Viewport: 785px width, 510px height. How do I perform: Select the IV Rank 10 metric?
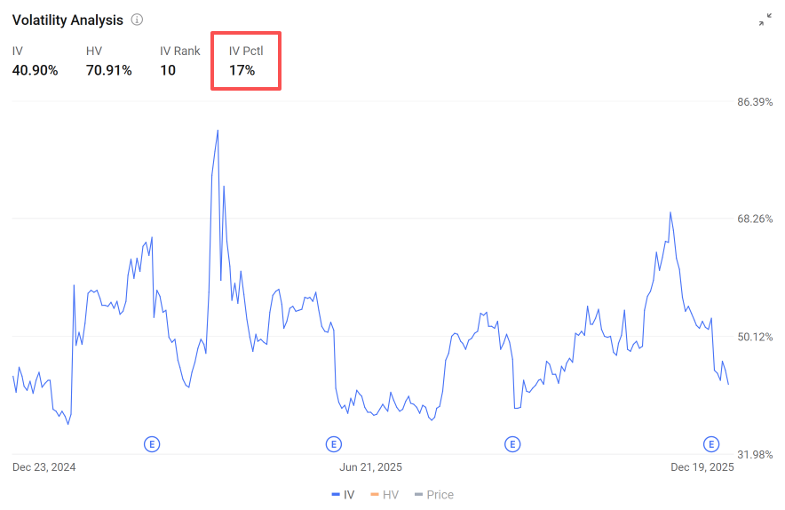(x=179, y=60)
